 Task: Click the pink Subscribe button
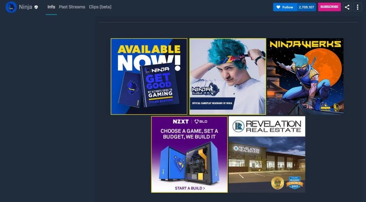click(329, 7)
